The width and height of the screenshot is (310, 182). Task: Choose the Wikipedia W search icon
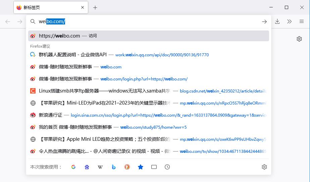pos(100,167)
